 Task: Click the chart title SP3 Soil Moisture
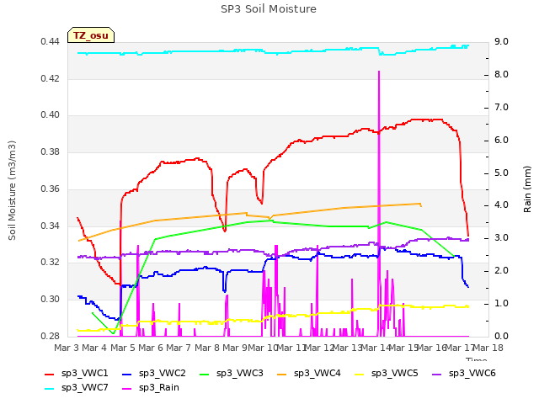(x=269, y=9)
